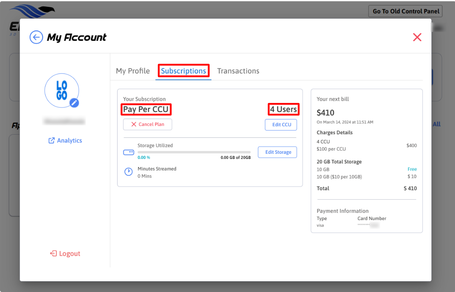Click the Pay Per CCU plan name

146,109
